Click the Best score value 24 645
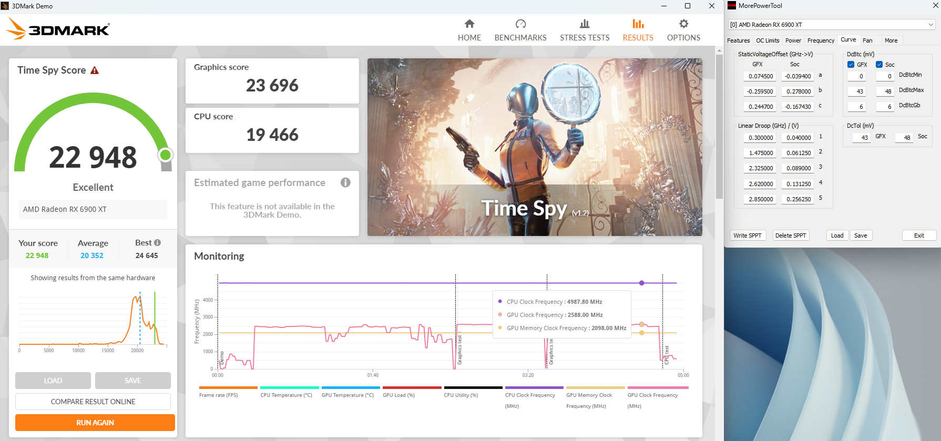Viewport: 941px width, 441px height. coord(147,255)
